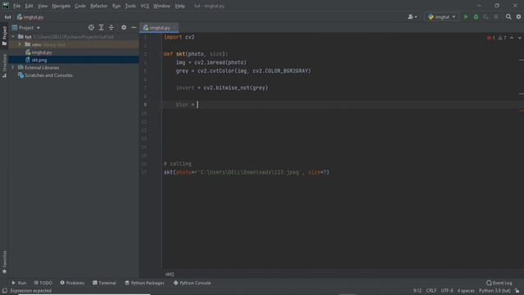Image resolution: width=524 pixels, height=295 pixels.
Task: Open IDE settings via the top-right gear icon
Action: click(518, 16)
